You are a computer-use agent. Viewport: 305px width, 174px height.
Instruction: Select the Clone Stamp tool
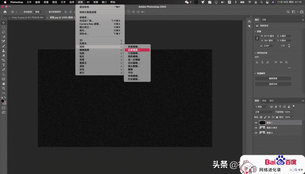tap(4, 51)
